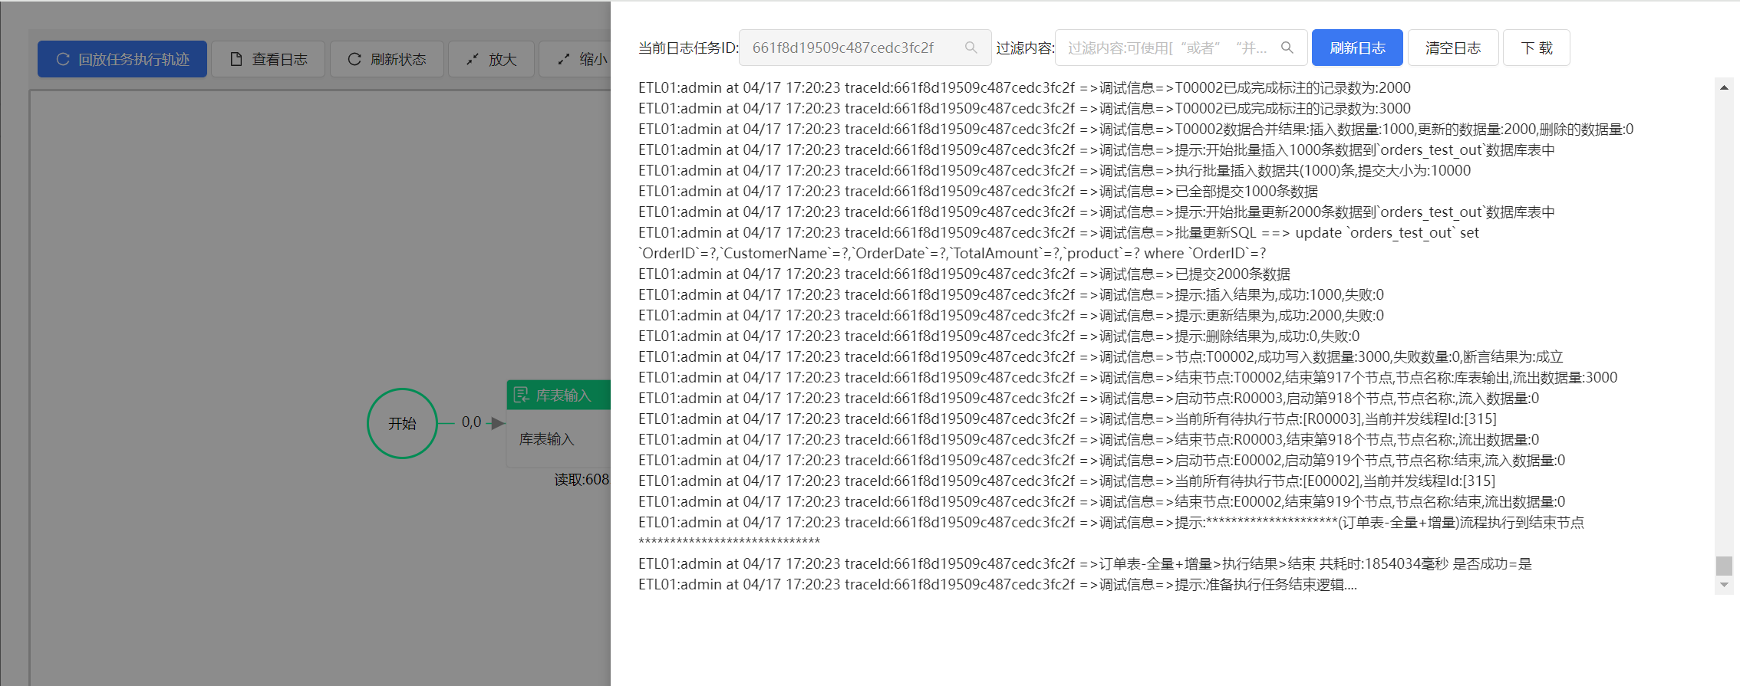Screen dimensions: 1740x686
Task: Click the blue 刷新日志 button
Action: click(1357, 48)
